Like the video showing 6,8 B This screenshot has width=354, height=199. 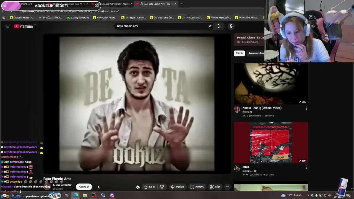pos(149,187)
